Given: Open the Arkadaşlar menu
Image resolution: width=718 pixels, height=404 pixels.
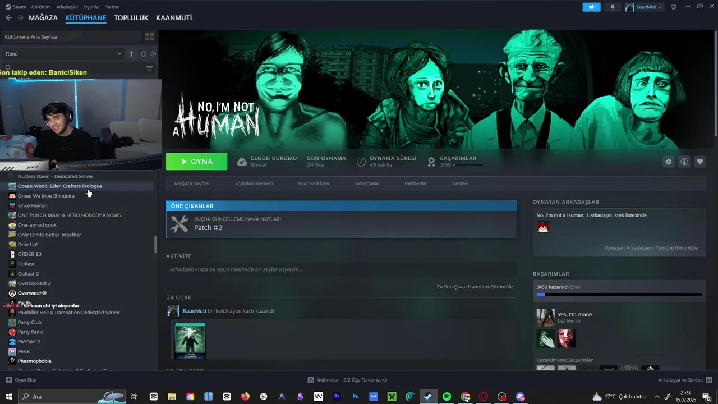Looking at the screenshot, I should (x=67, y=7).
